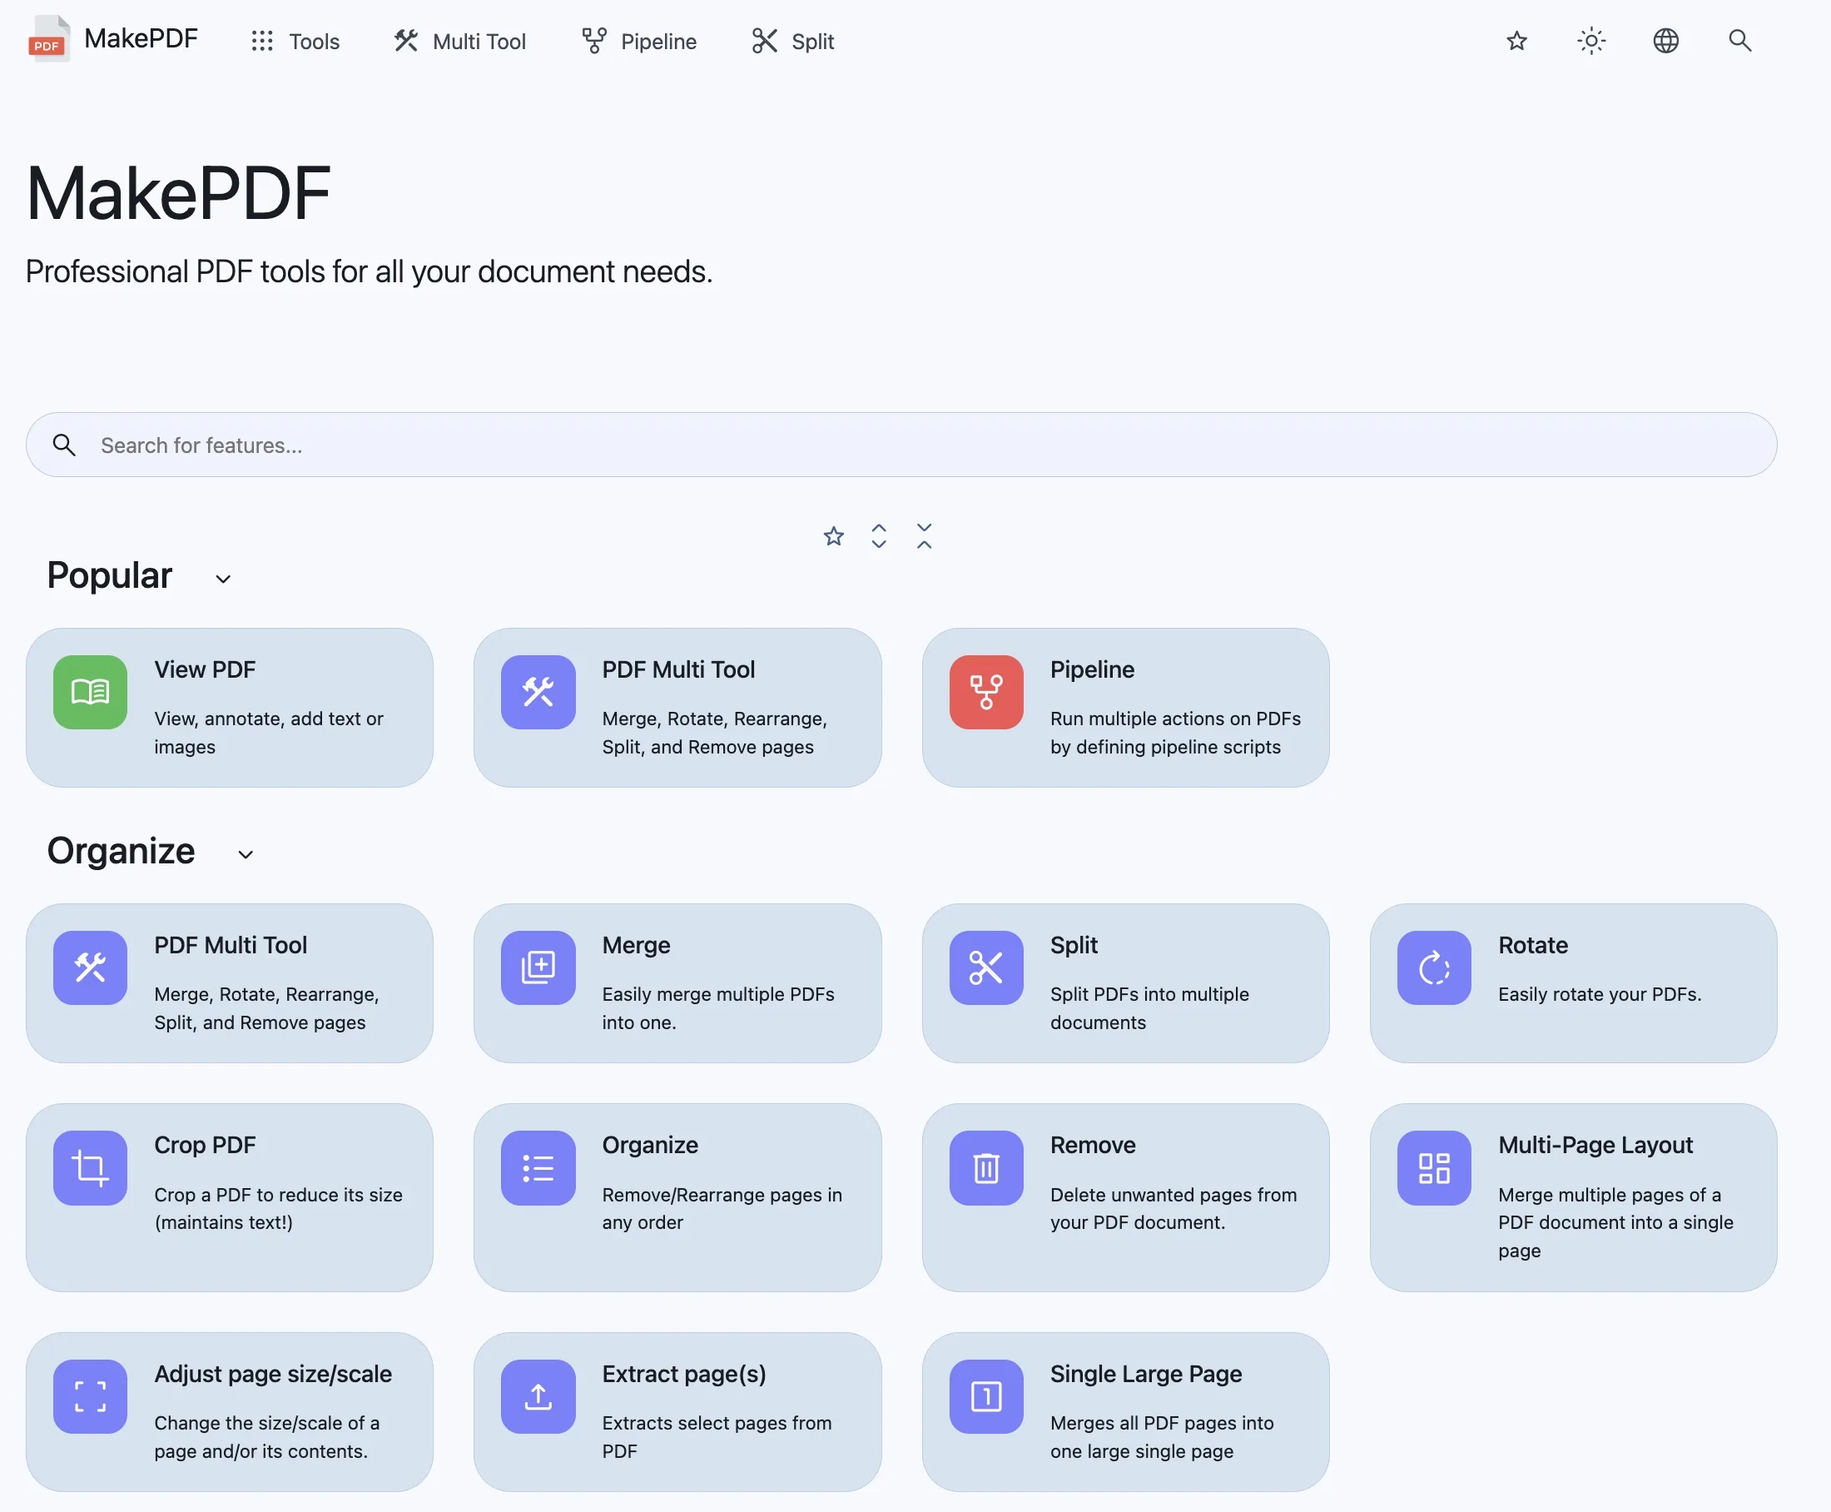Toggle favorites filter star above Popular
Screen dimensions: 1831x1512
(x=833, y=535)
